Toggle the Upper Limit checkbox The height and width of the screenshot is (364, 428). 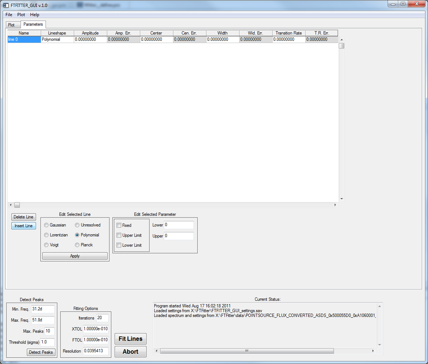click(x=119, y=235)
